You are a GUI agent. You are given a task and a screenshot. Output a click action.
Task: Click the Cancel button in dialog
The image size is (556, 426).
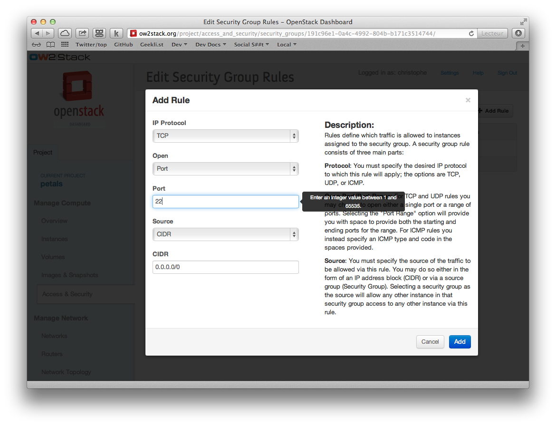430,341
